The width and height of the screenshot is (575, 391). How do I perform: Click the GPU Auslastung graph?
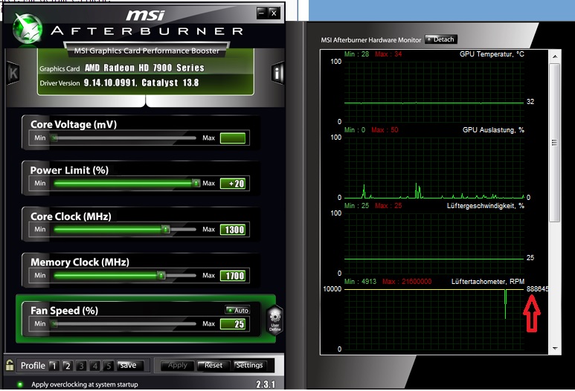434,167
